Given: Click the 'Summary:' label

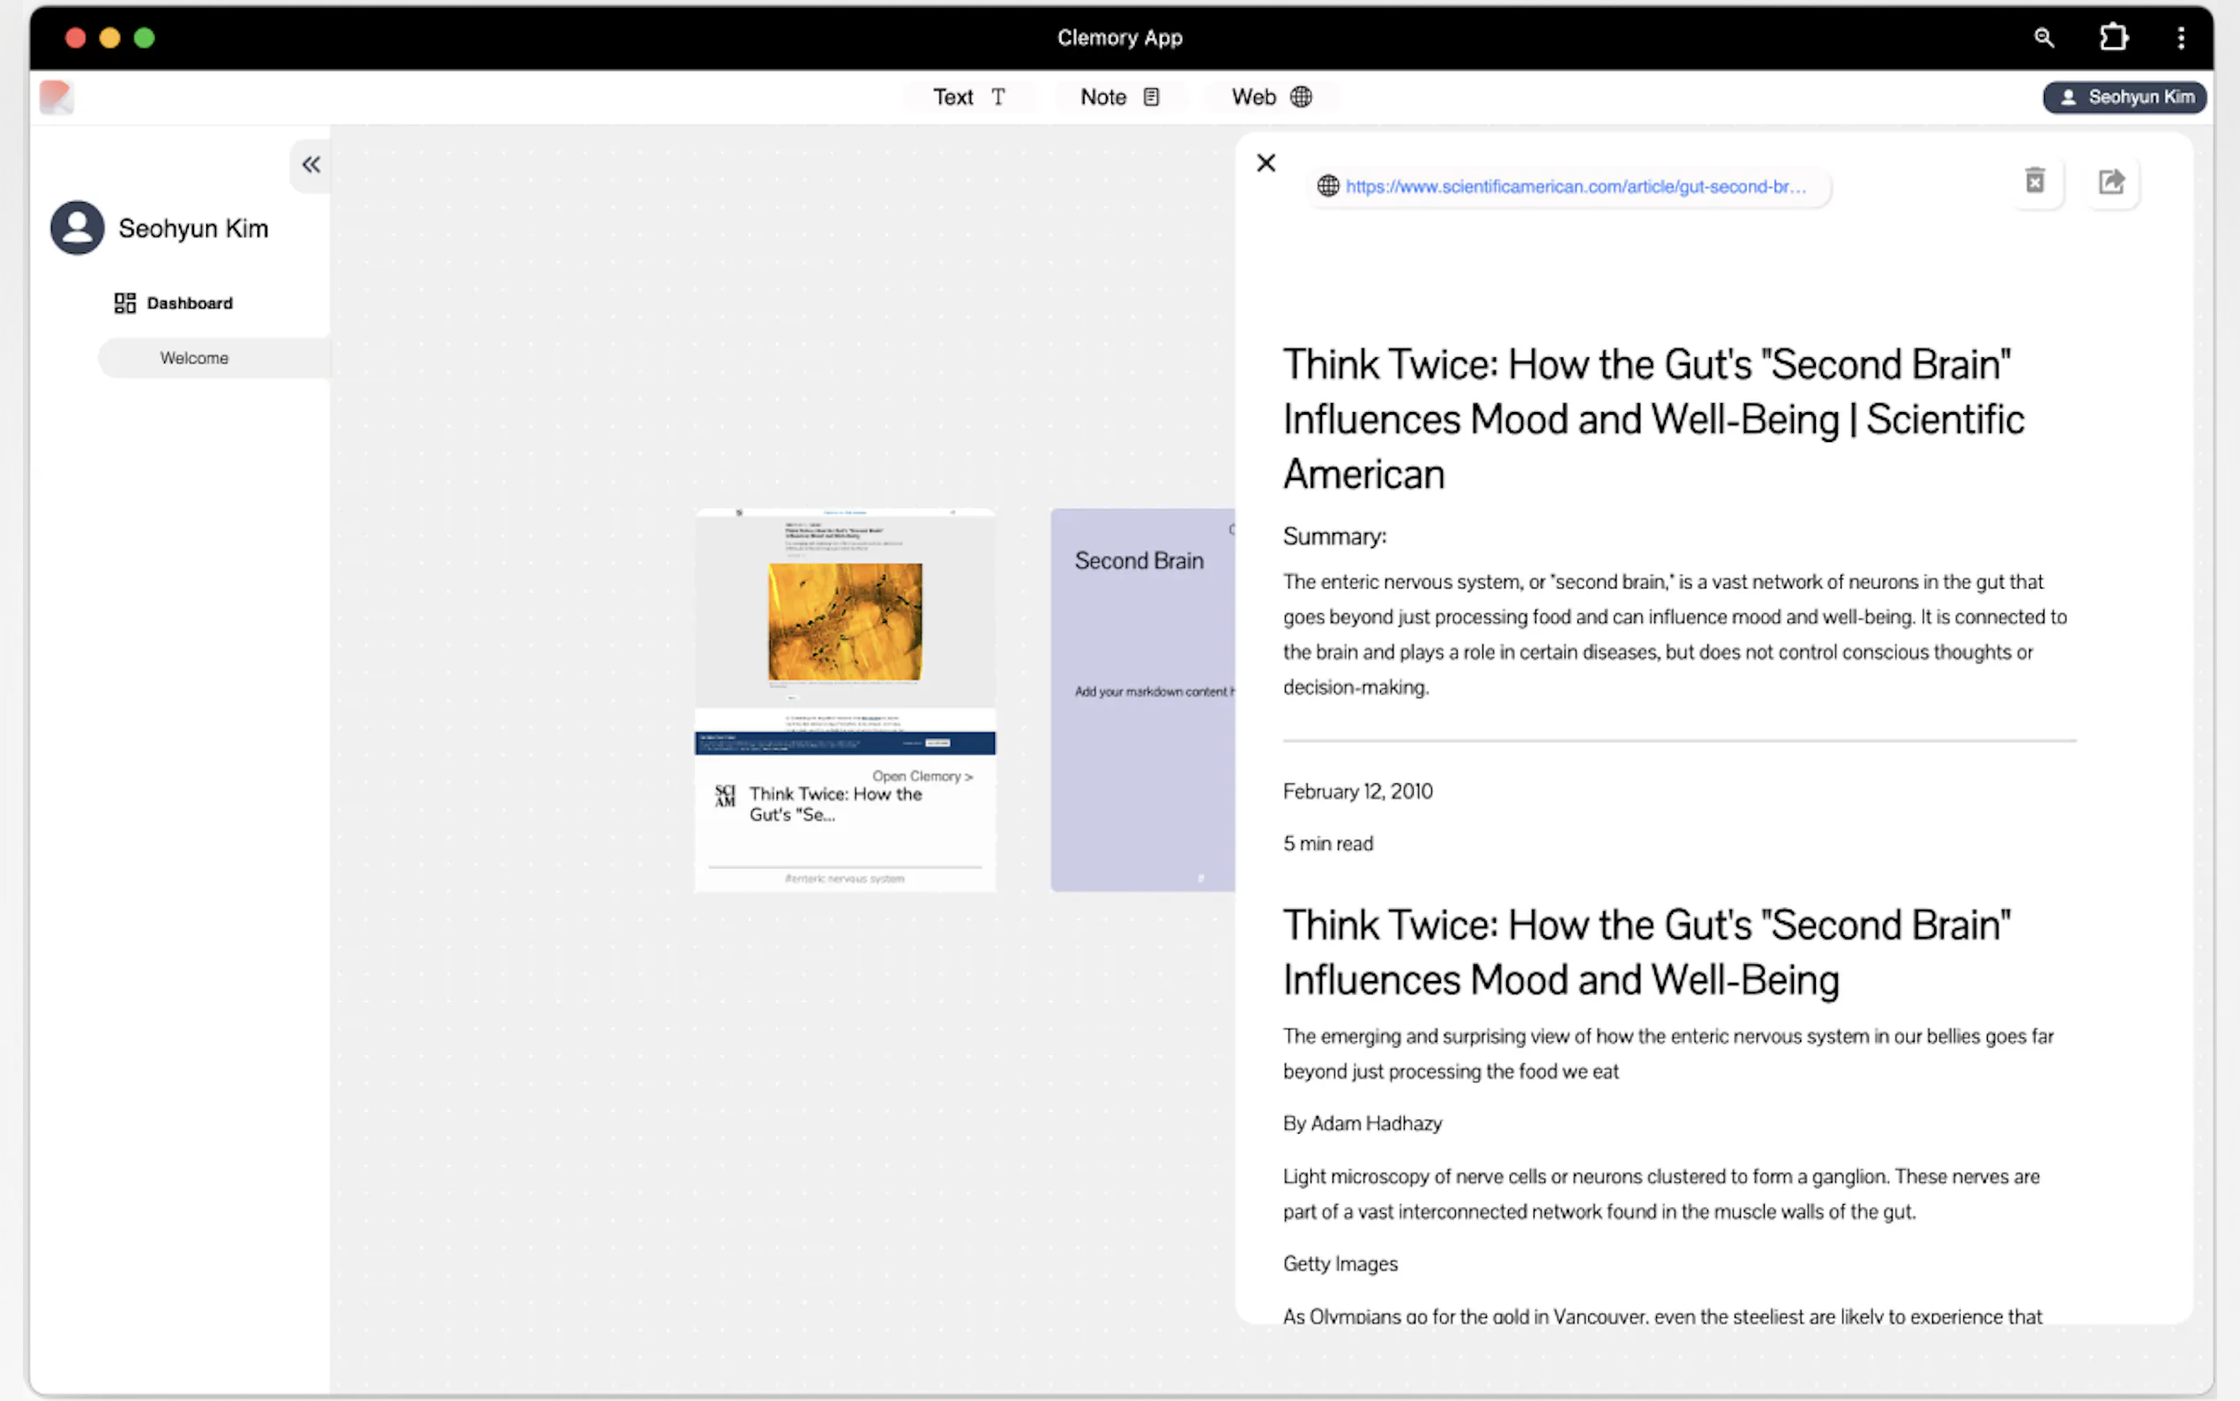Looking at the screenshot, I should (x=1334, y=536).
